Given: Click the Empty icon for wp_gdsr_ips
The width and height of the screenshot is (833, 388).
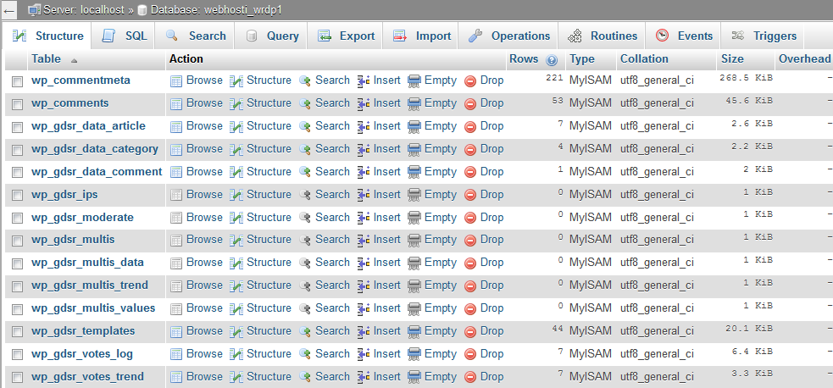Looking at the screenshot, I should (x=414, y=195).
